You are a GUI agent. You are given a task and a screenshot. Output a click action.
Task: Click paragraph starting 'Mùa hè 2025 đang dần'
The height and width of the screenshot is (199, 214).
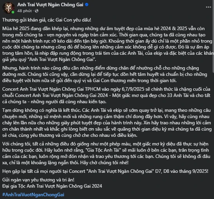click(x=108, y=44)
